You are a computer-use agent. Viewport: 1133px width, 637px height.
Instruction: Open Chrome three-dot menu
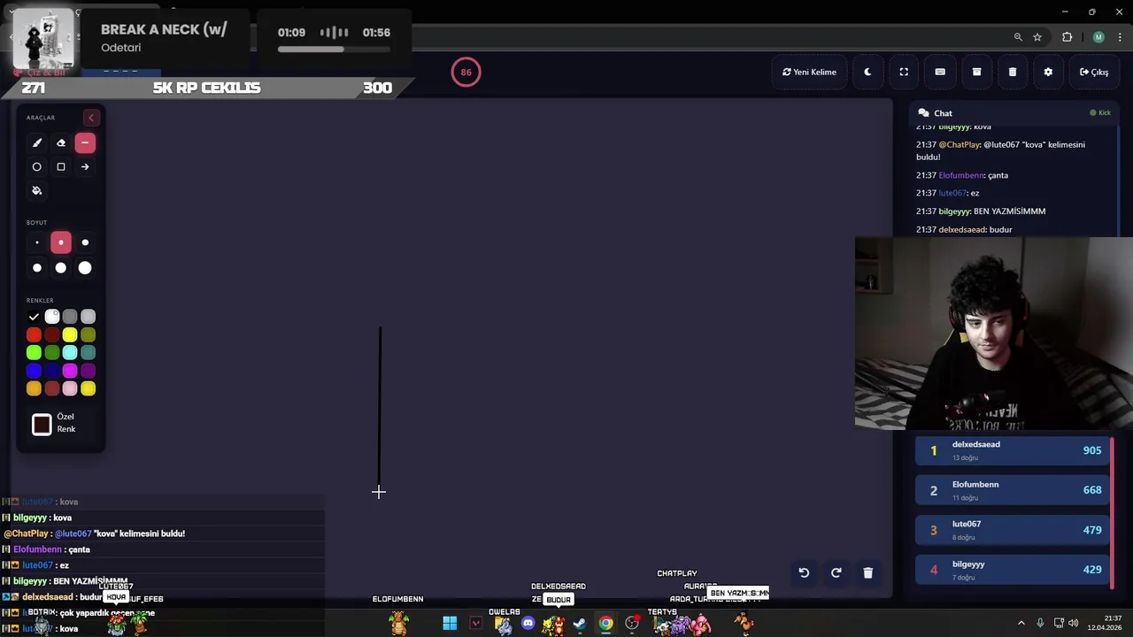[1121, 37]
